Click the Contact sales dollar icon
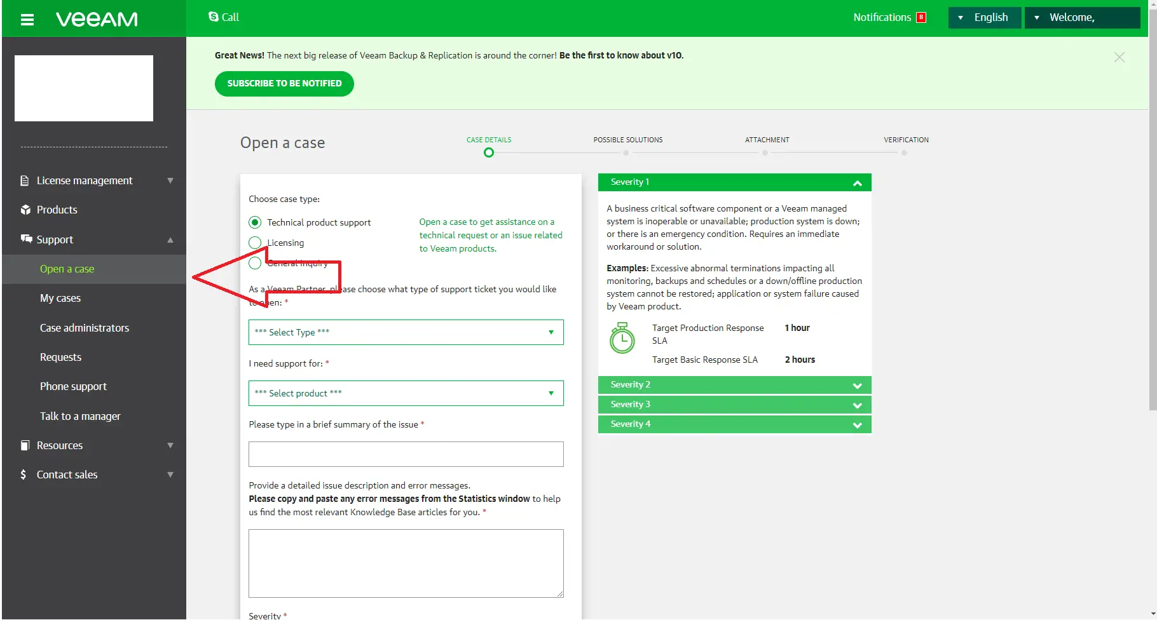The width and height of the screenshot is (1157, 620). coord(24,475)
